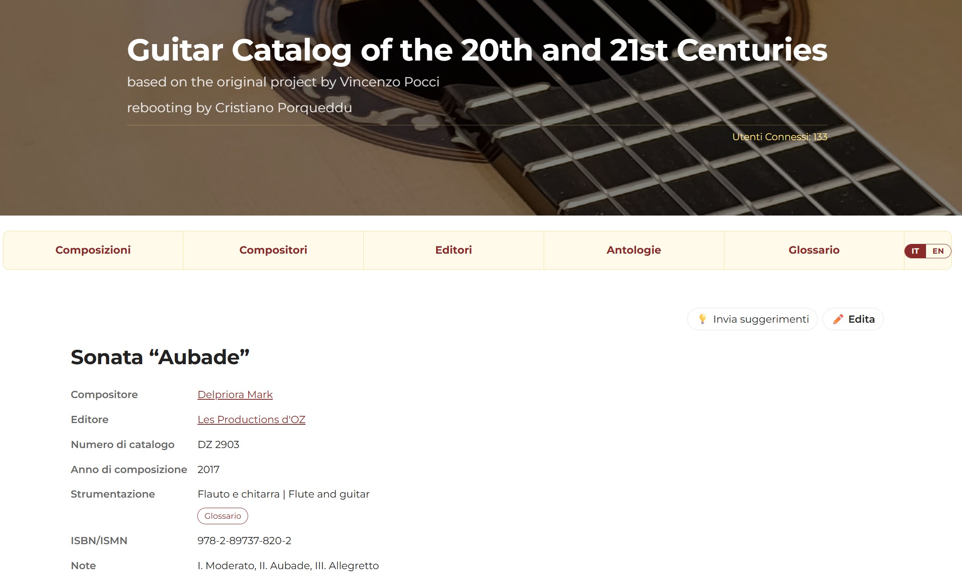This screenshot has height=581, width=962.
Task: Click the catalog number DZ 2903
Action: (x=218, y=445)
